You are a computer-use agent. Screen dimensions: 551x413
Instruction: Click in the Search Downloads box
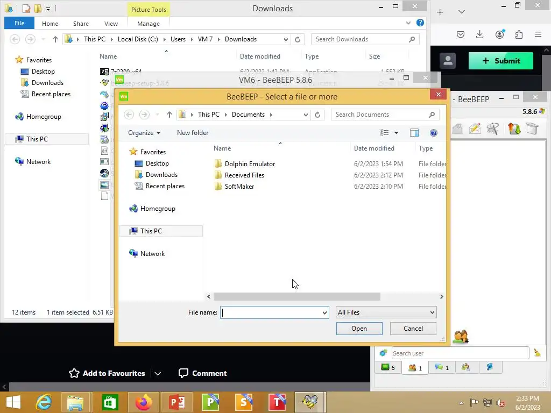pos(360,39)
